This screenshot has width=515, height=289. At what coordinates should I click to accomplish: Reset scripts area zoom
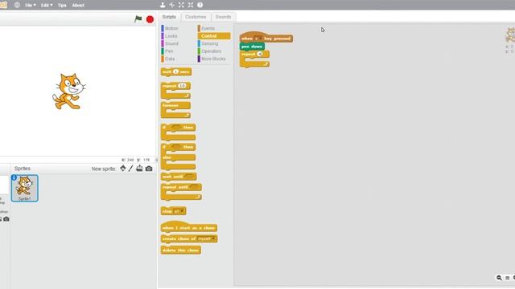coord(507,278)
